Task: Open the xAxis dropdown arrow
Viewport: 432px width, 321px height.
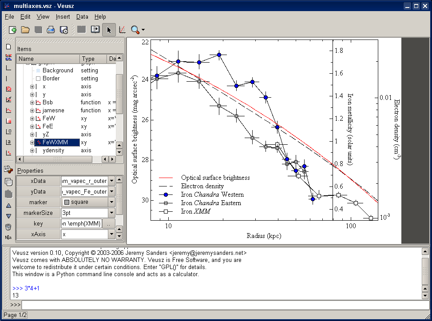Action: [111, 234]
